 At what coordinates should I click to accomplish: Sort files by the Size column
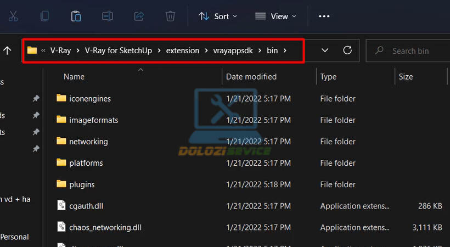pos(406,77)
